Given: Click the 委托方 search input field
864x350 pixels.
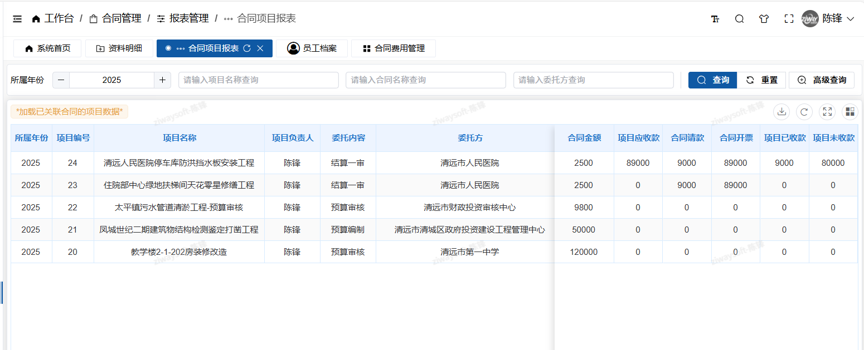Looking at the screenshot, I should [x=593, y=80].
